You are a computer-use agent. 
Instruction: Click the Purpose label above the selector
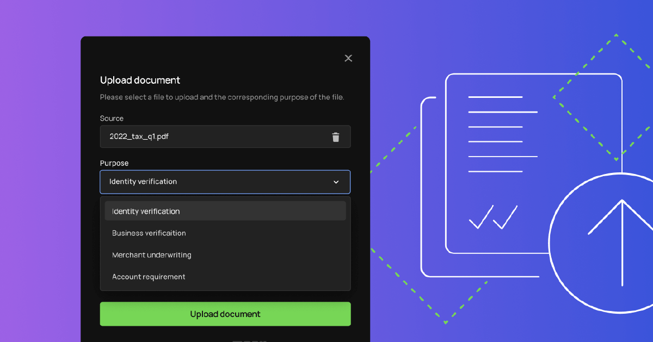click(x=114, y=163)
